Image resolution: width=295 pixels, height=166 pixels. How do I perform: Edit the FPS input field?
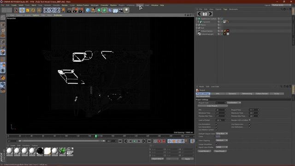pos(220,110)
